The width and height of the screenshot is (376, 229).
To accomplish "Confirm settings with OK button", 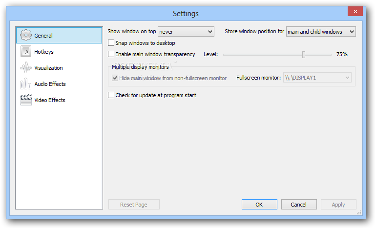I will pos(259,205).
